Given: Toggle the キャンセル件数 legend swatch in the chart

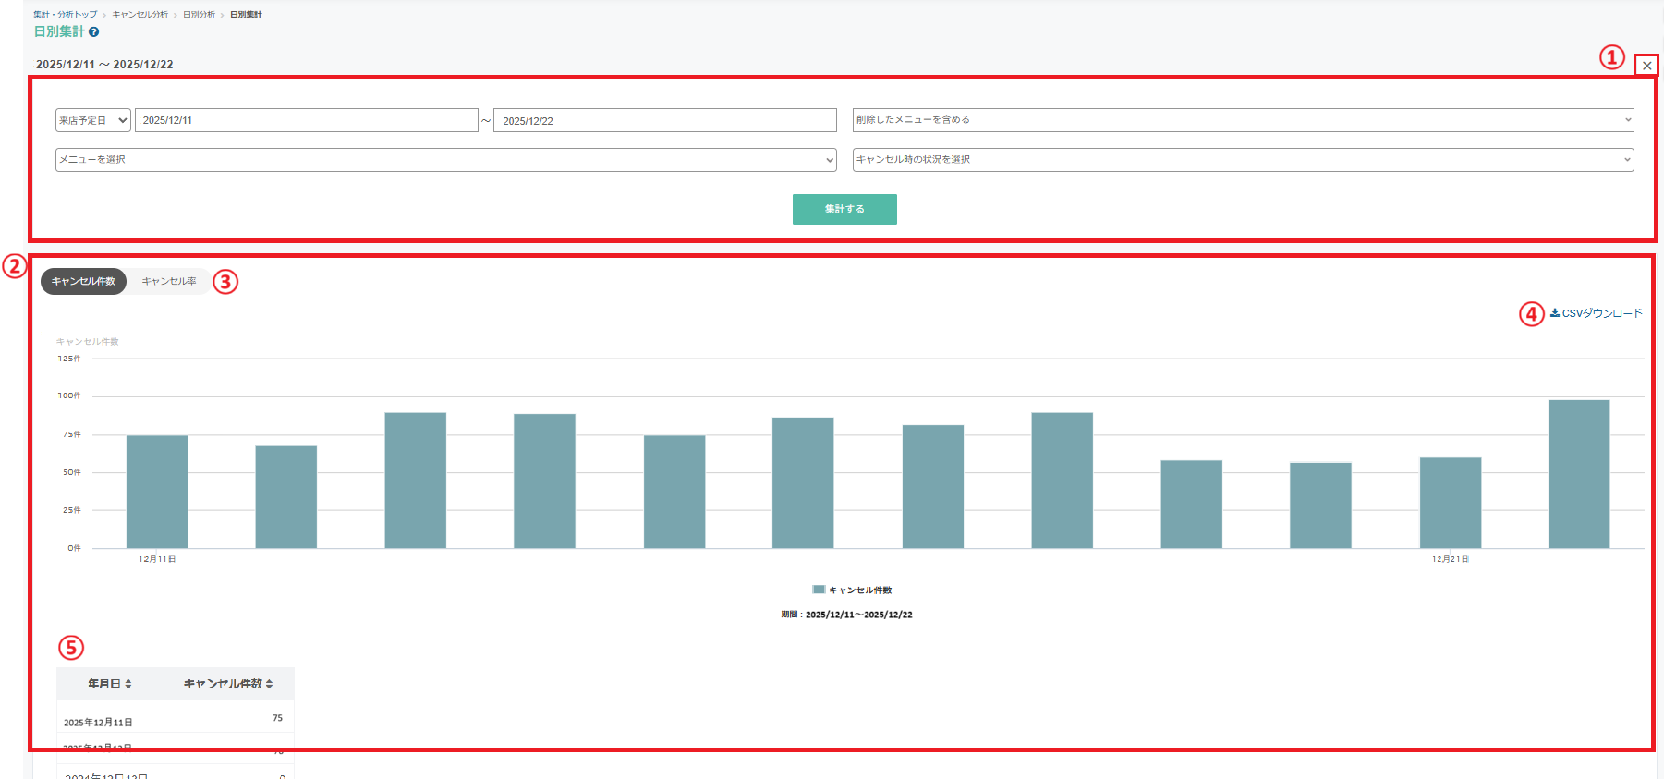Looking at the screenshot, I should pyautogui.click(x=819, y=590).
